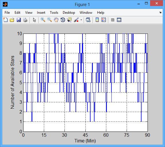Image resolution: width=165 pixels, height=147 pixels.
Task: Expand the Brush color dropdown arrow
Action: pyautogui.click(x=81, y=20)
